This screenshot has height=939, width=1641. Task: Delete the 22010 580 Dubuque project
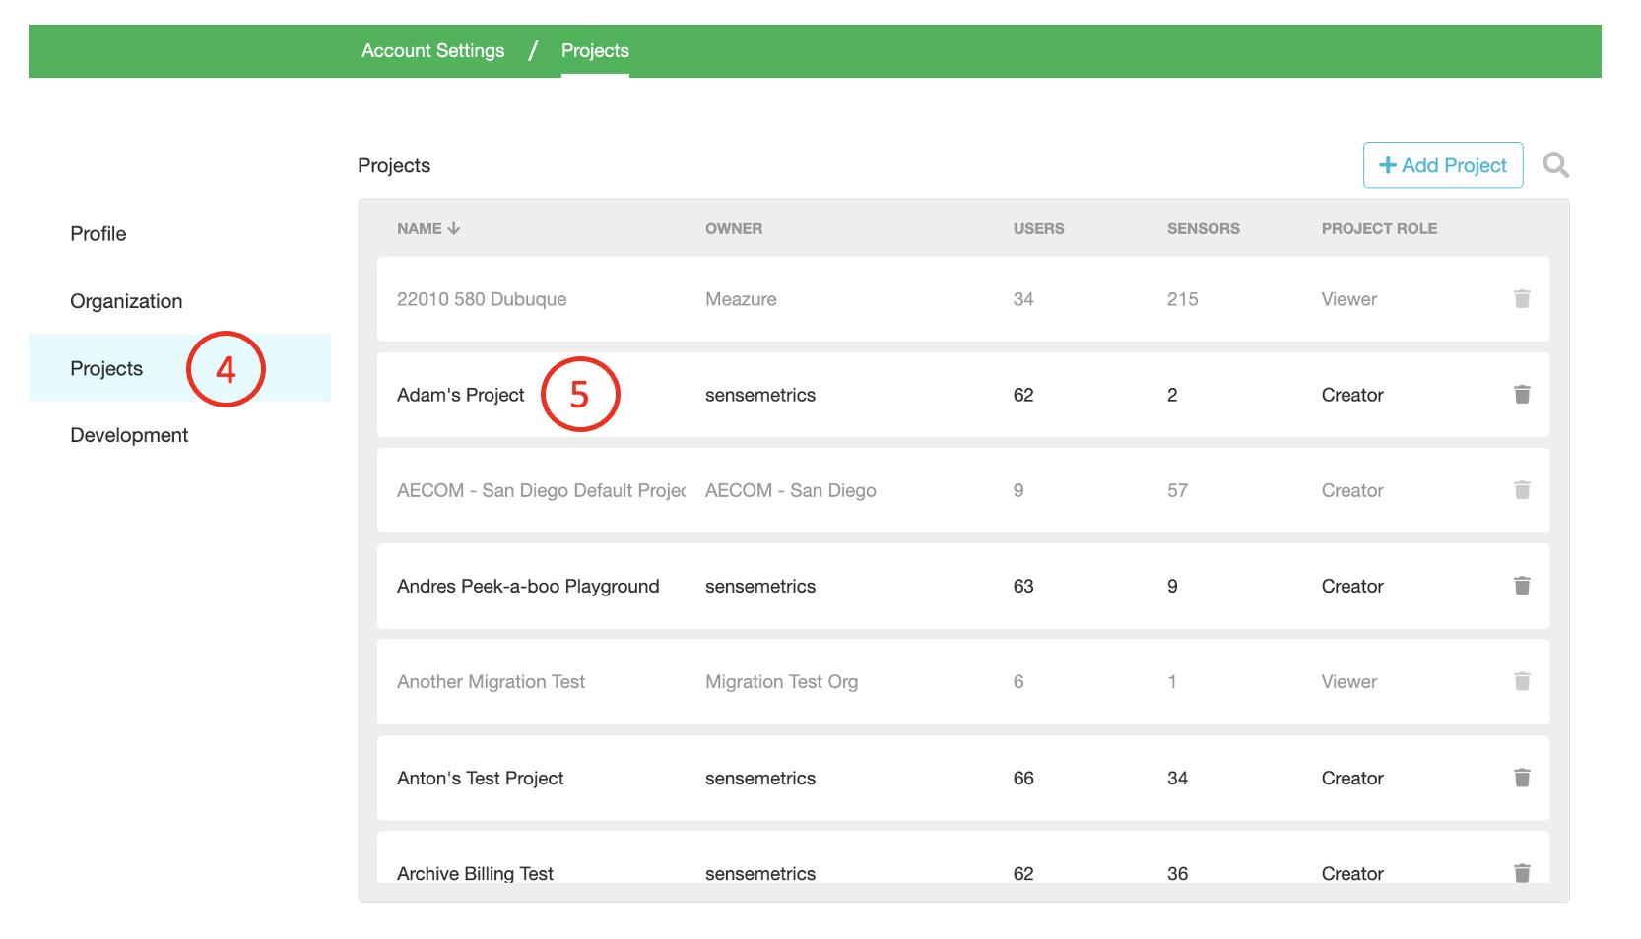[1522, 299]
